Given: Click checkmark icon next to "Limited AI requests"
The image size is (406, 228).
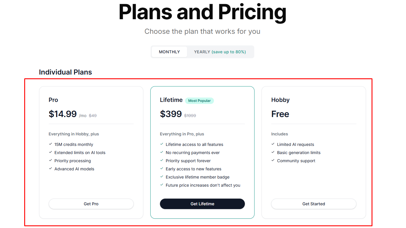Looking at the screenshot, I should [273, 144].
